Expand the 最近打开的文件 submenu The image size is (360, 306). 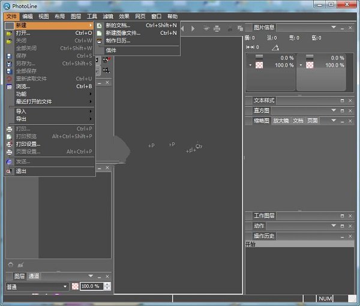(x=50, y=101)
